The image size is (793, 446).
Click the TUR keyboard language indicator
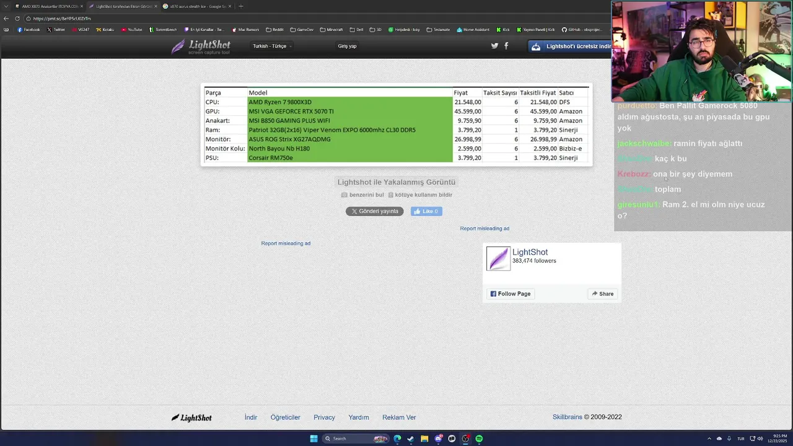[x=740, y=439]
